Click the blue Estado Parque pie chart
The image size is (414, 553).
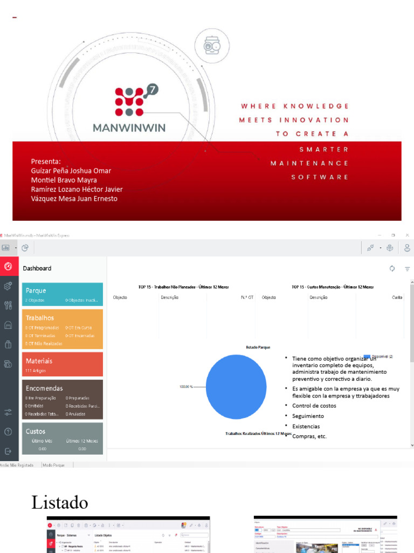pos(236,387)
